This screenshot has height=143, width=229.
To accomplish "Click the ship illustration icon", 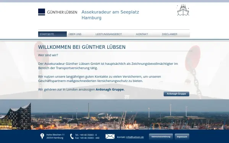I will [183, 10].
